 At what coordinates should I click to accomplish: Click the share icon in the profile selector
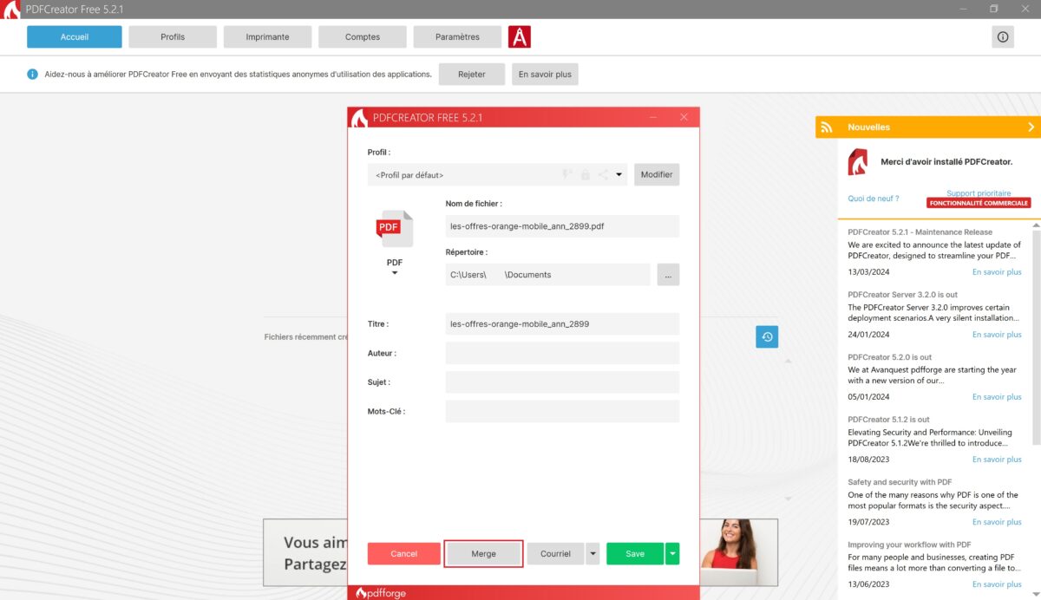pos(603,175)
